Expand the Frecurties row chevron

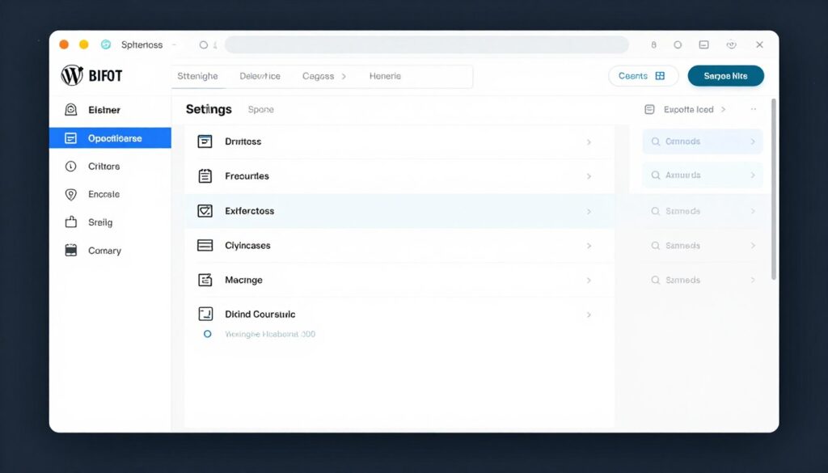(x=589, y=176)
